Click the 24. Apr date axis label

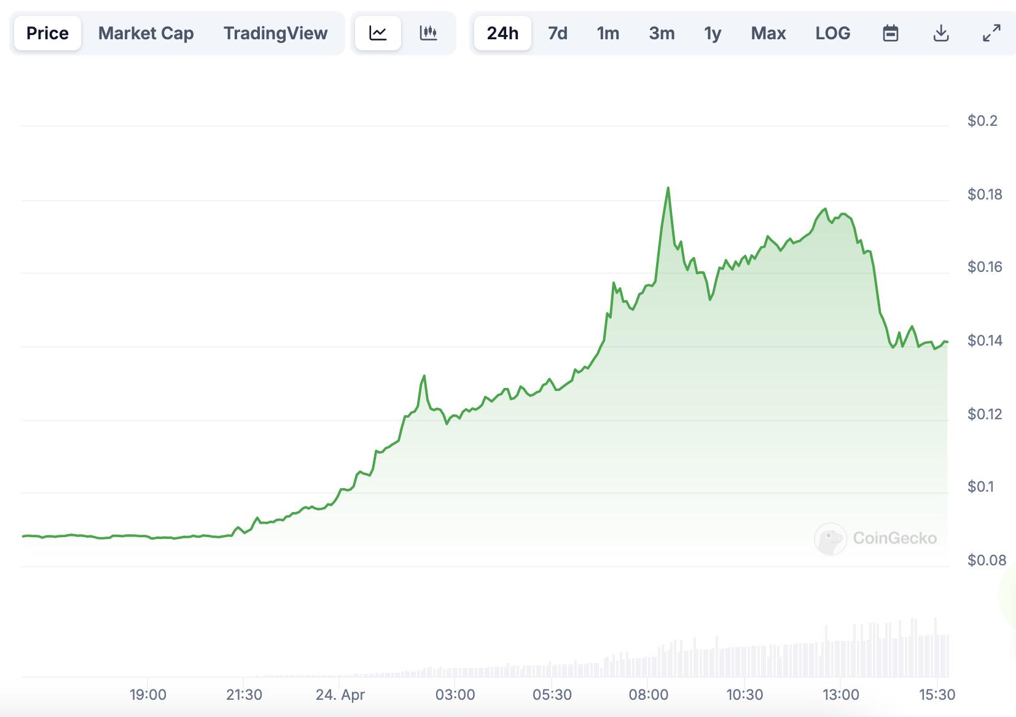pos(340,695)
